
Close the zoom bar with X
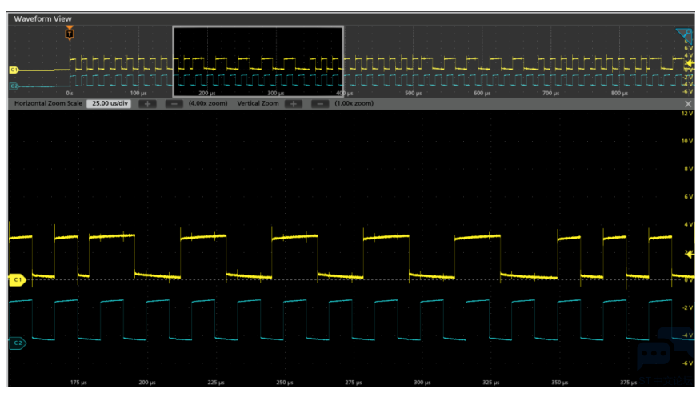pyautogui.click(x=688, y=104)
